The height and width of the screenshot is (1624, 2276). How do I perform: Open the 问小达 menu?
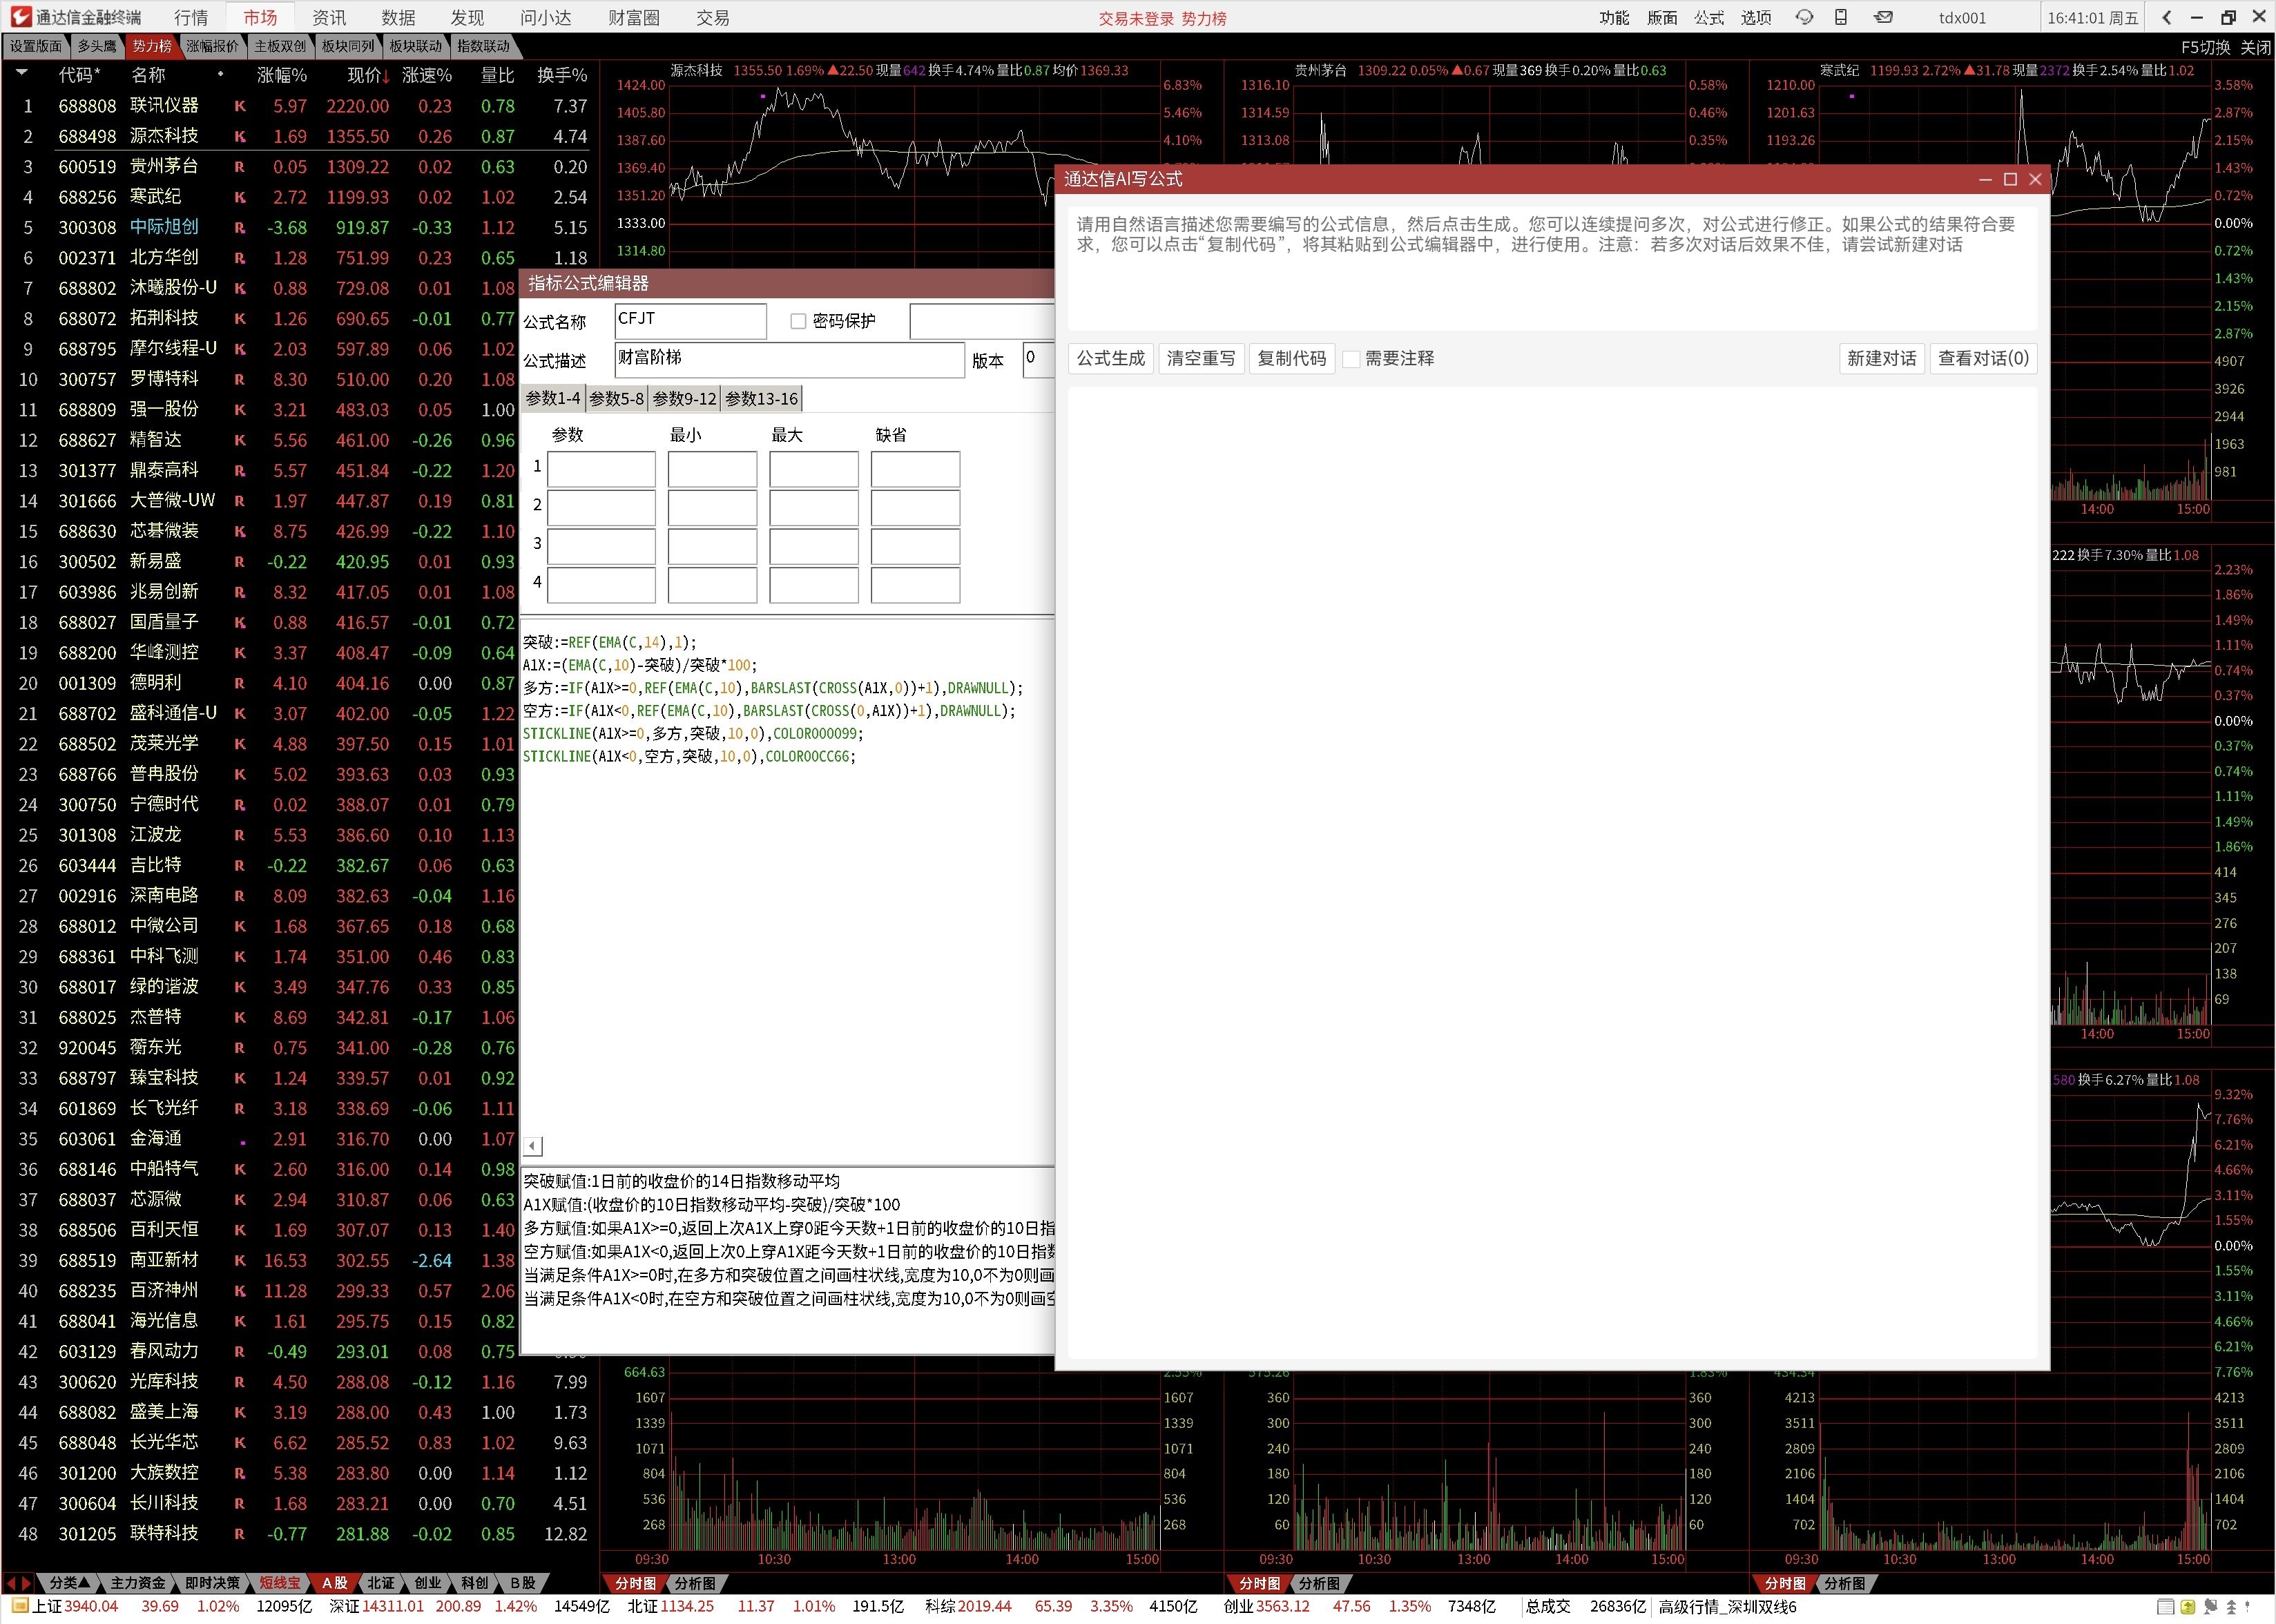545,17
